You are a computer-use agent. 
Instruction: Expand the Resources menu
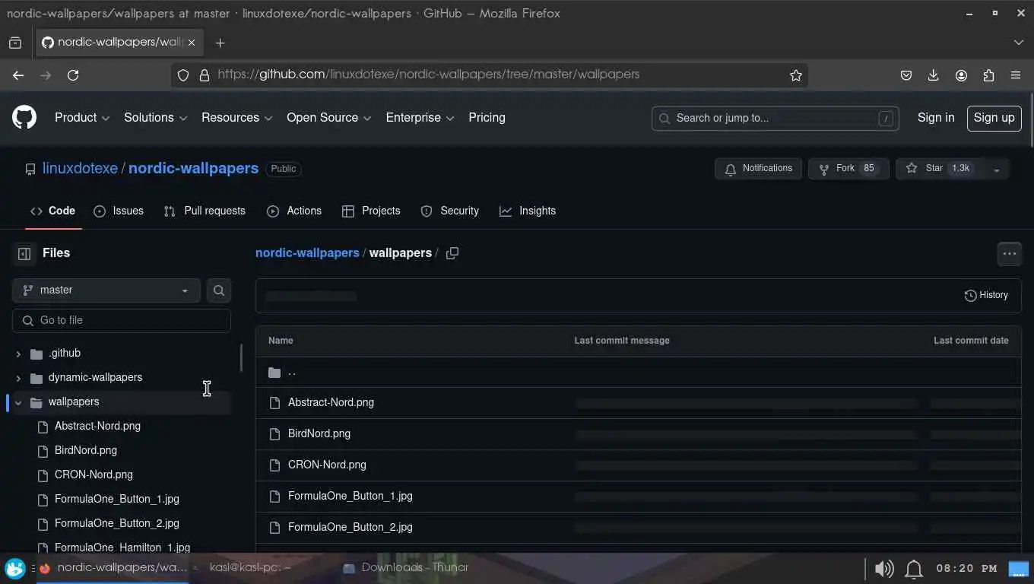click(237, 118)
